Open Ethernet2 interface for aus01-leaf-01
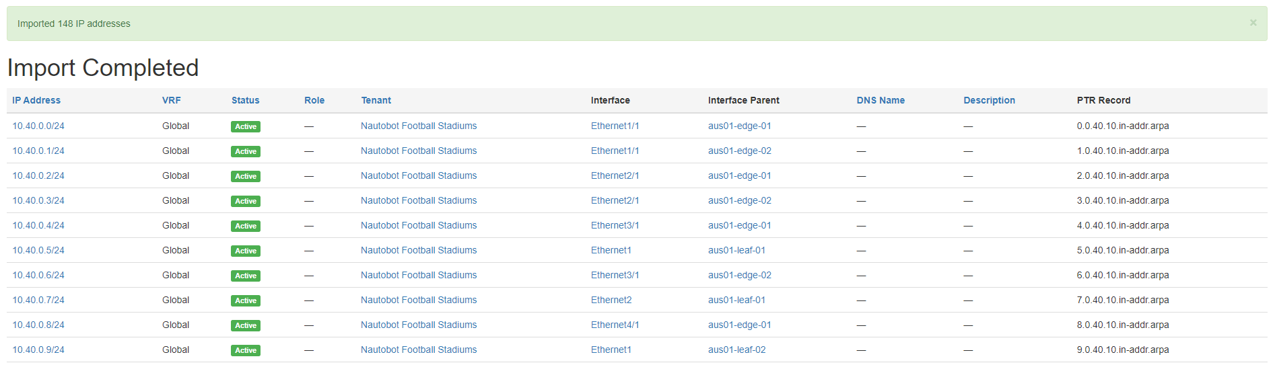 [611, 300]
